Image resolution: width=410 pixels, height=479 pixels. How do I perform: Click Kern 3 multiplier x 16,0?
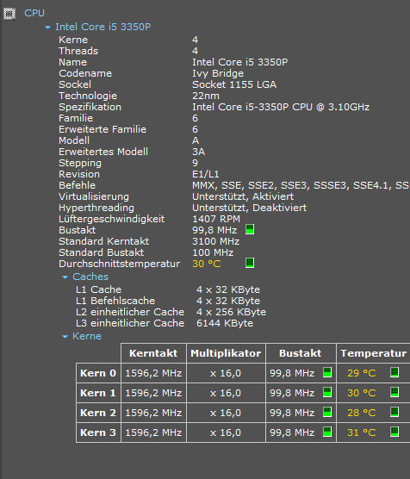[226, 432]
